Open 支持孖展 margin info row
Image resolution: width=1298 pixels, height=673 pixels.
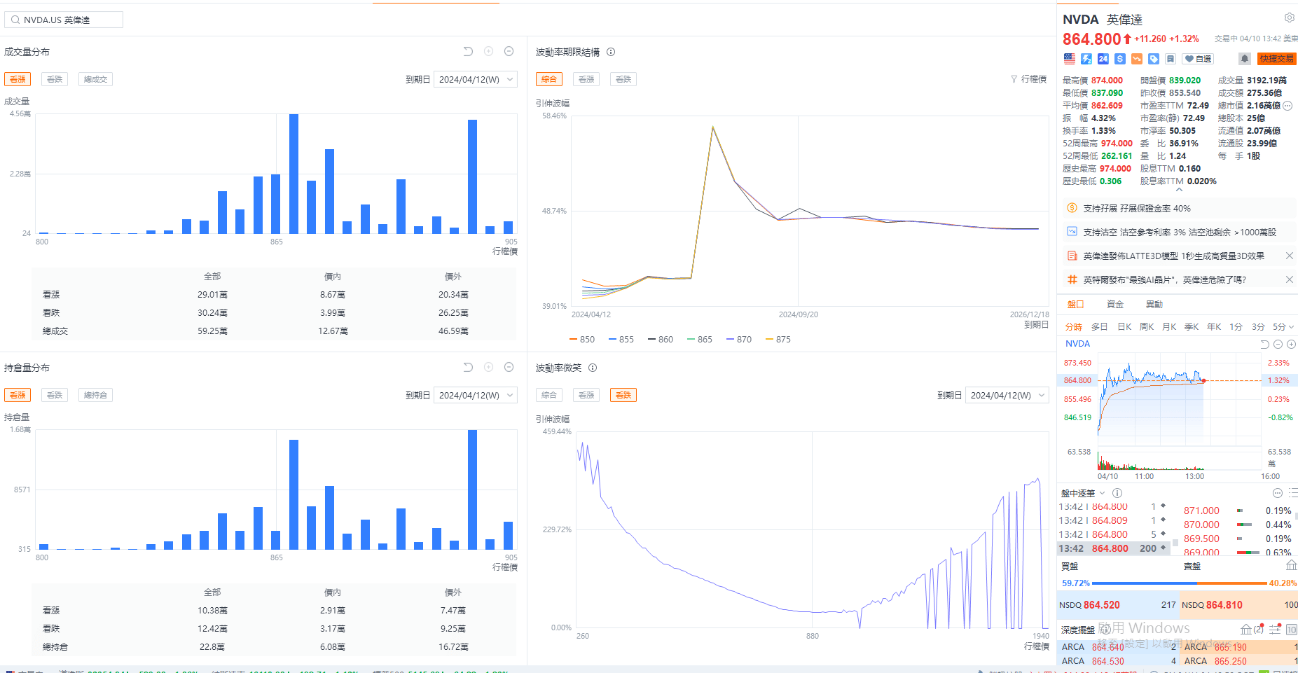(1180, 208)
